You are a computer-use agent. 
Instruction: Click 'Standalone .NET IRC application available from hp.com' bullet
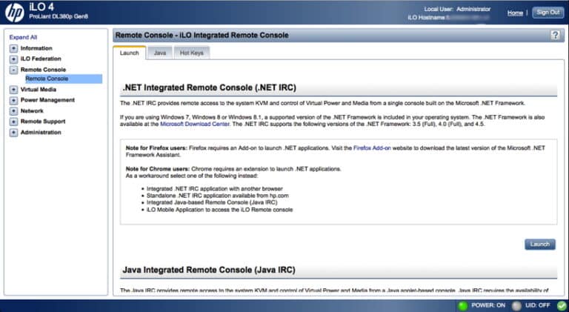(218, 196)
